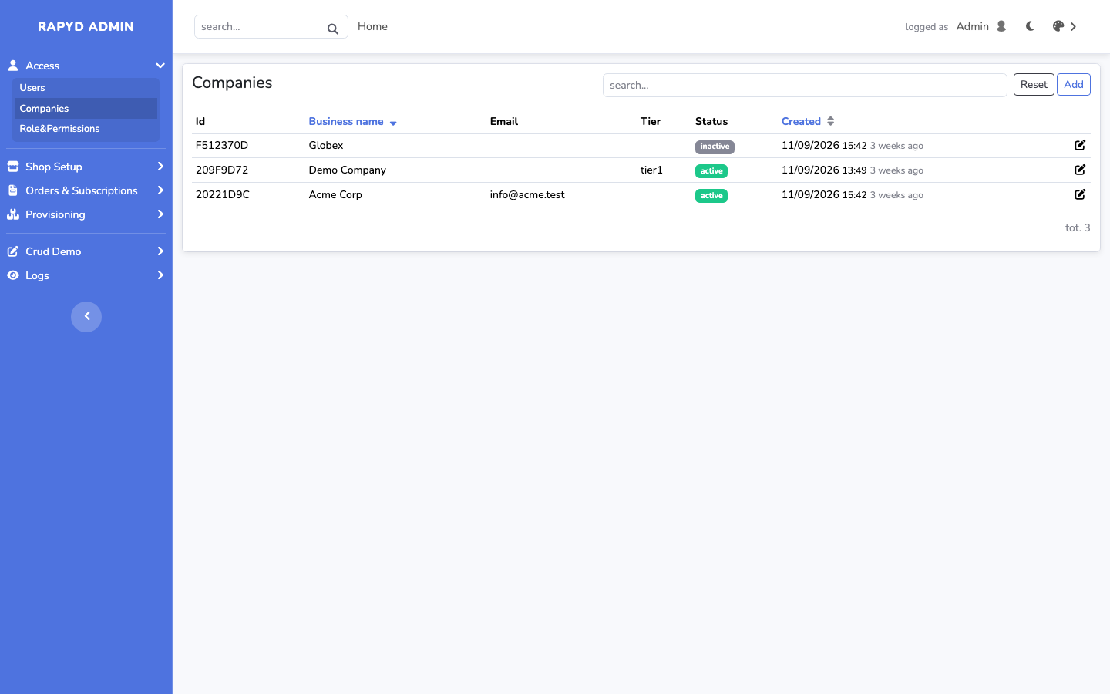Open the theme palette icon
This screenshot has height=694, width=1110.
pyautogui.click(x=1058, y=26)
